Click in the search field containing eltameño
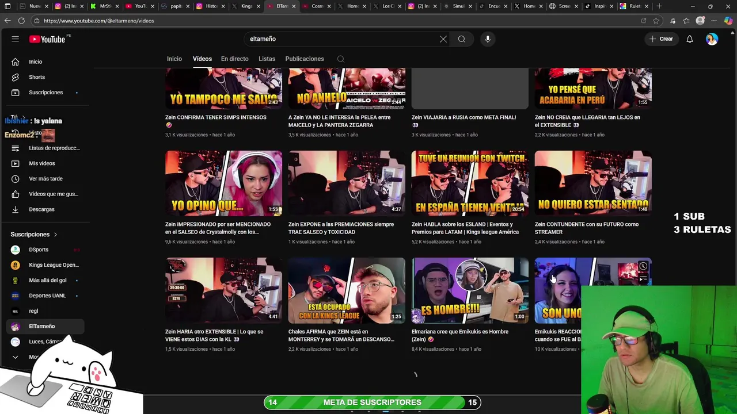 tap(341, 39)
